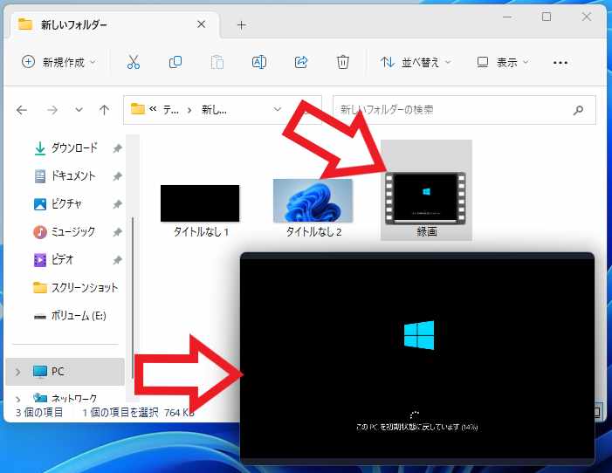Click pin icon beside ピクチャ

click(117, 204)
